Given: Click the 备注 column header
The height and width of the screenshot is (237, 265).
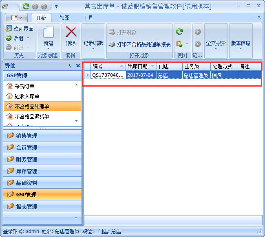Looking at the screenshot, I should coord(250,66).
